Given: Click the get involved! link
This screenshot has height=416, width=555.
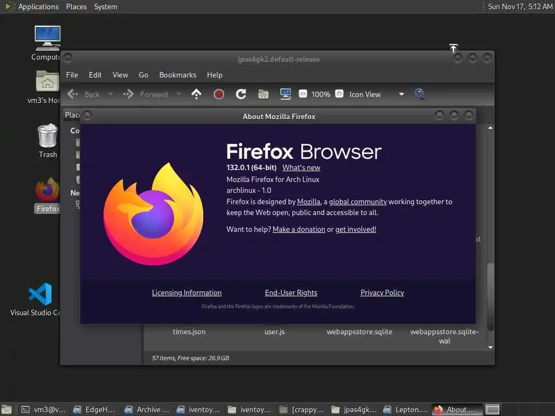Looking at the screenshot, I should pyautogui.click(x=356, y=229).
